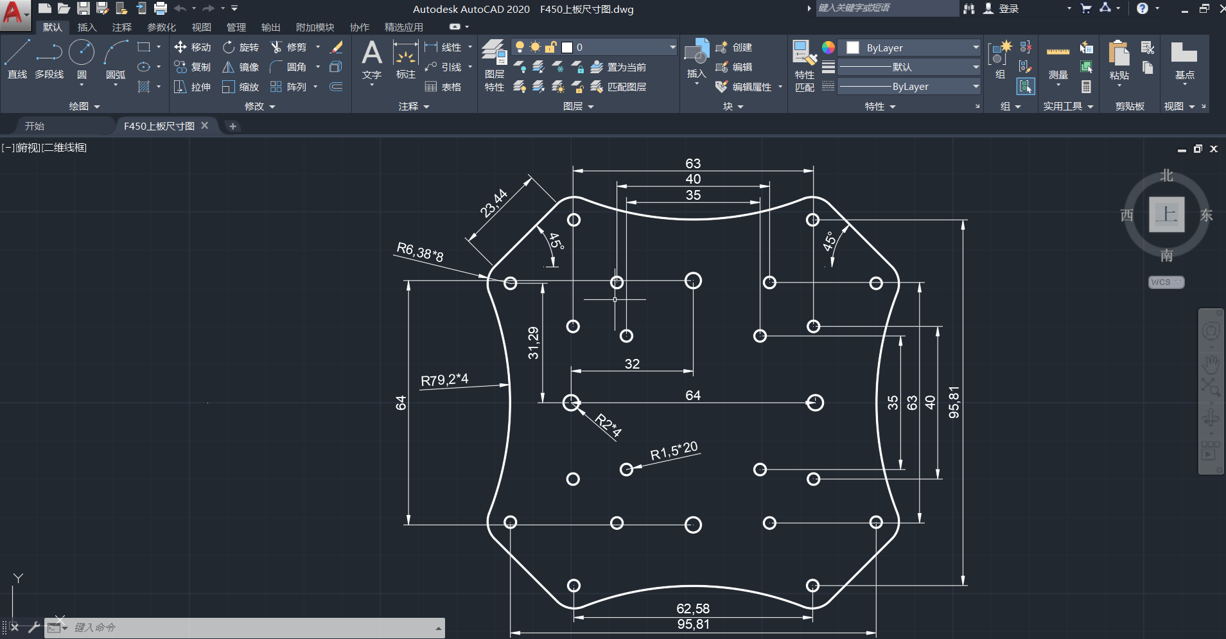Click the Erase tool icon
The height and width of the screenshot is (639, 1226).
pos(337,47)
